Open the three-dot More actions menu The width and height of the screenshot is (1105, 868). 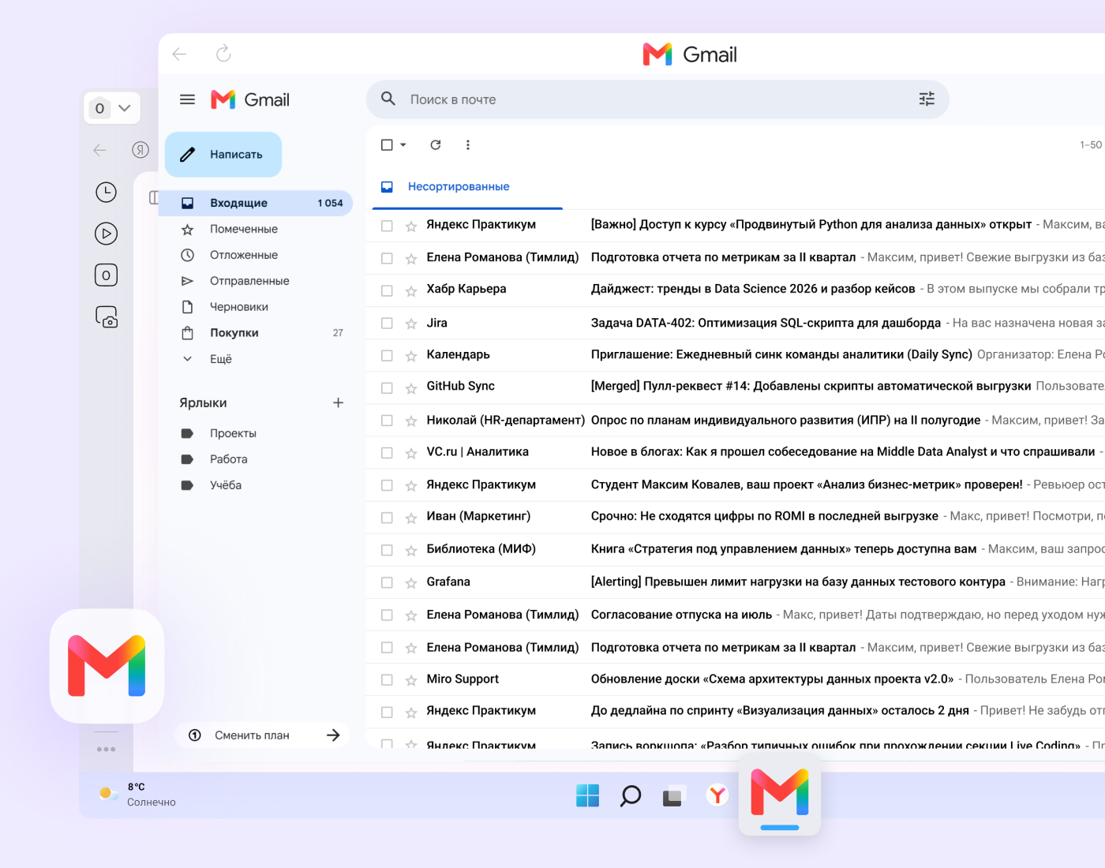point(468,144)
